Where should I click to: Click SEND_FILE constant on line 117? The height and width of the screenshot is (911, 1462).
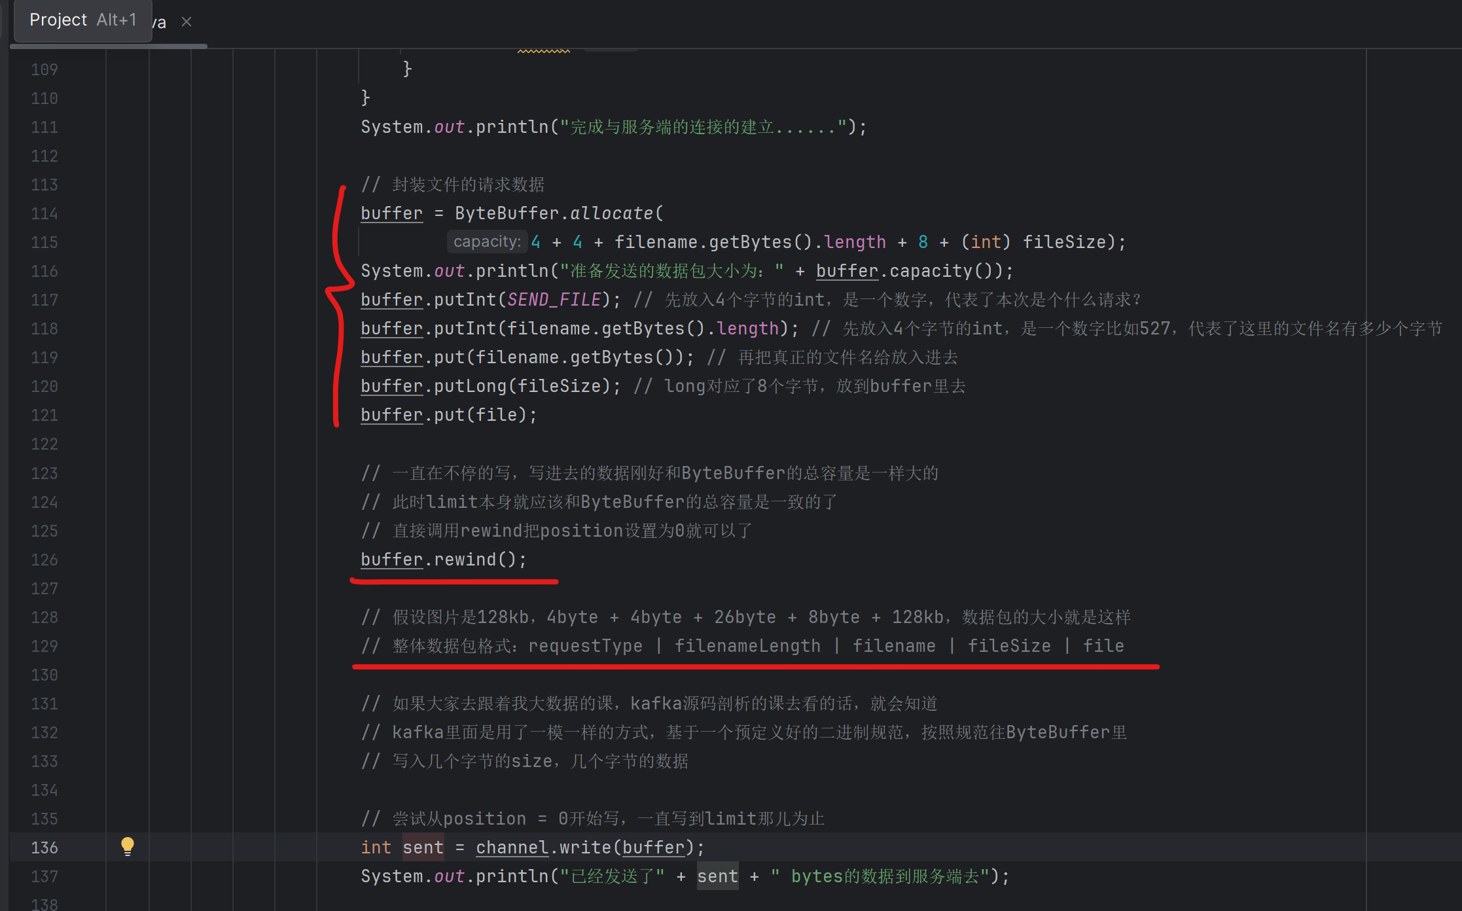554,300
